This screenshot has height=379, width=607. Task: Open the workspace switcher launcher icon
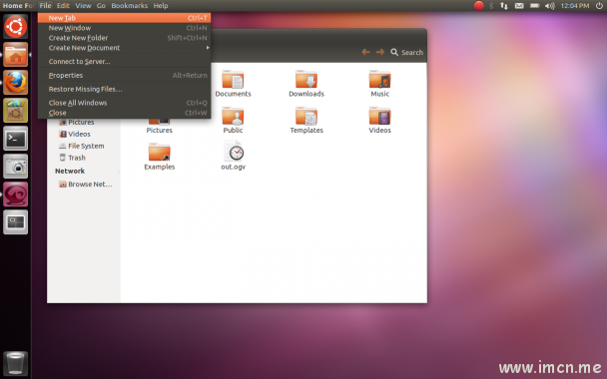point(16,222)
